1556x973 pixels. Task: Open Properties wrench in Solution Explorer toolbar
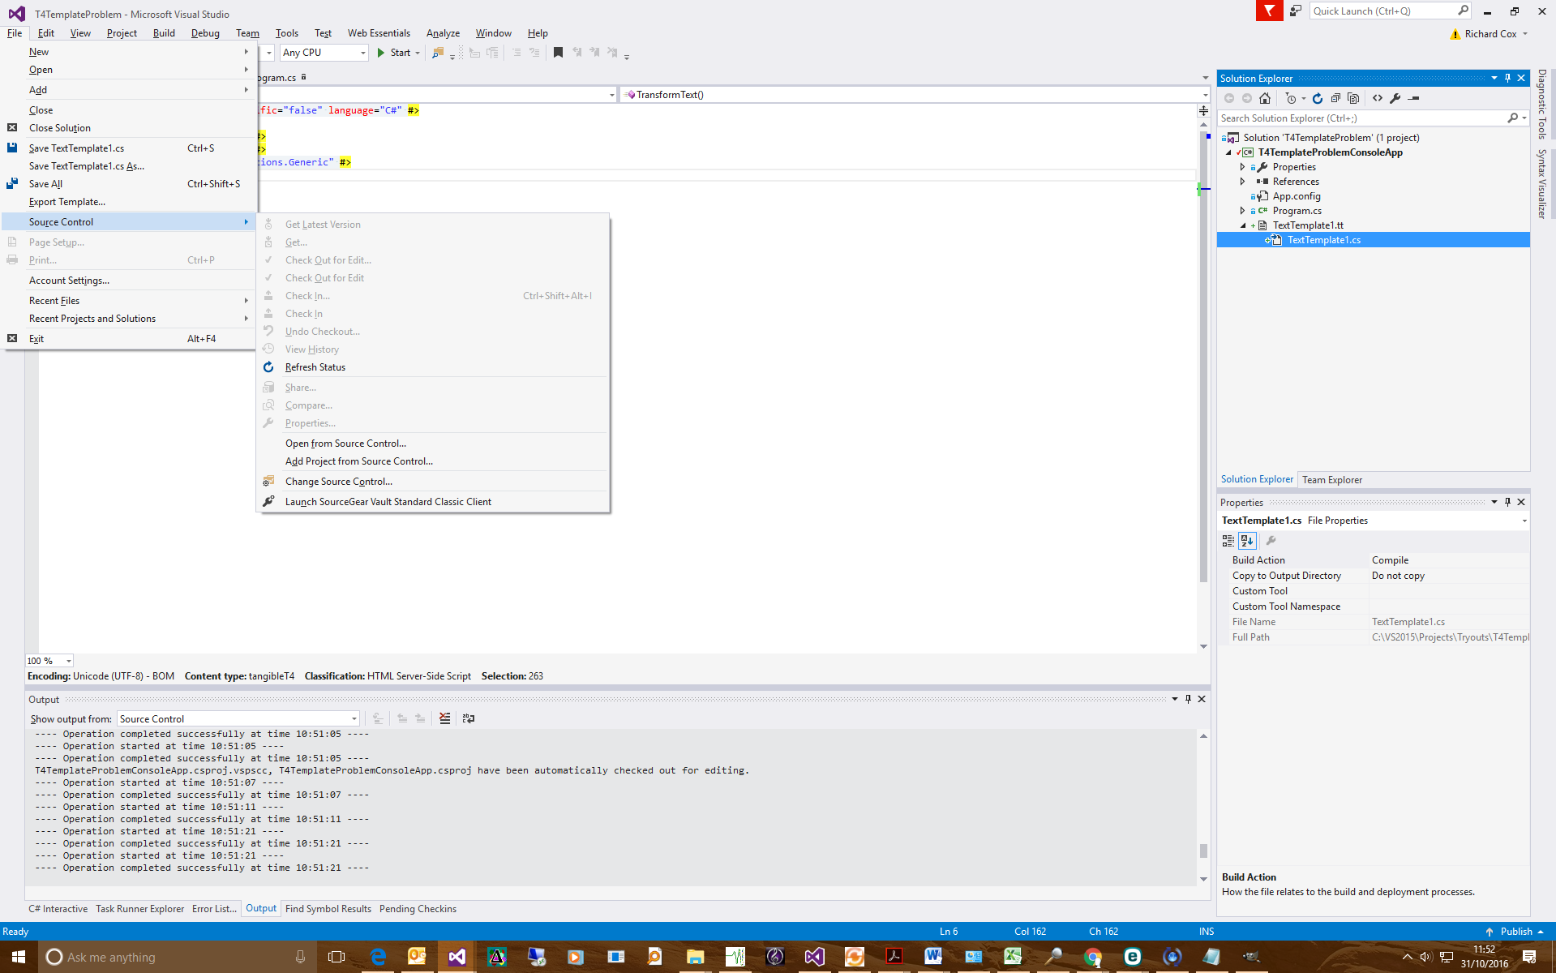pos(1395,98)
